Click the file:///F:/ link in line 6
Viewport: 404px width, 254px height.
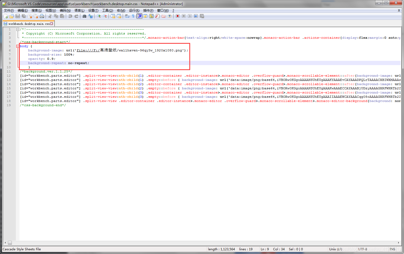click(x=88, y=50)
